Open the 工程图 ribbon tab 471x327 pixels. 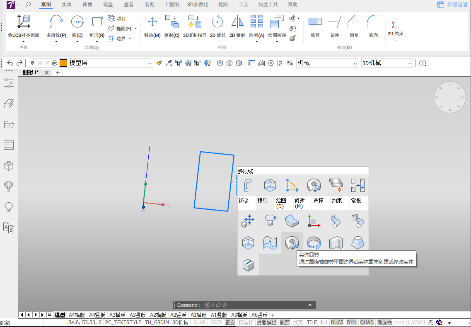(x=171, y=5)
